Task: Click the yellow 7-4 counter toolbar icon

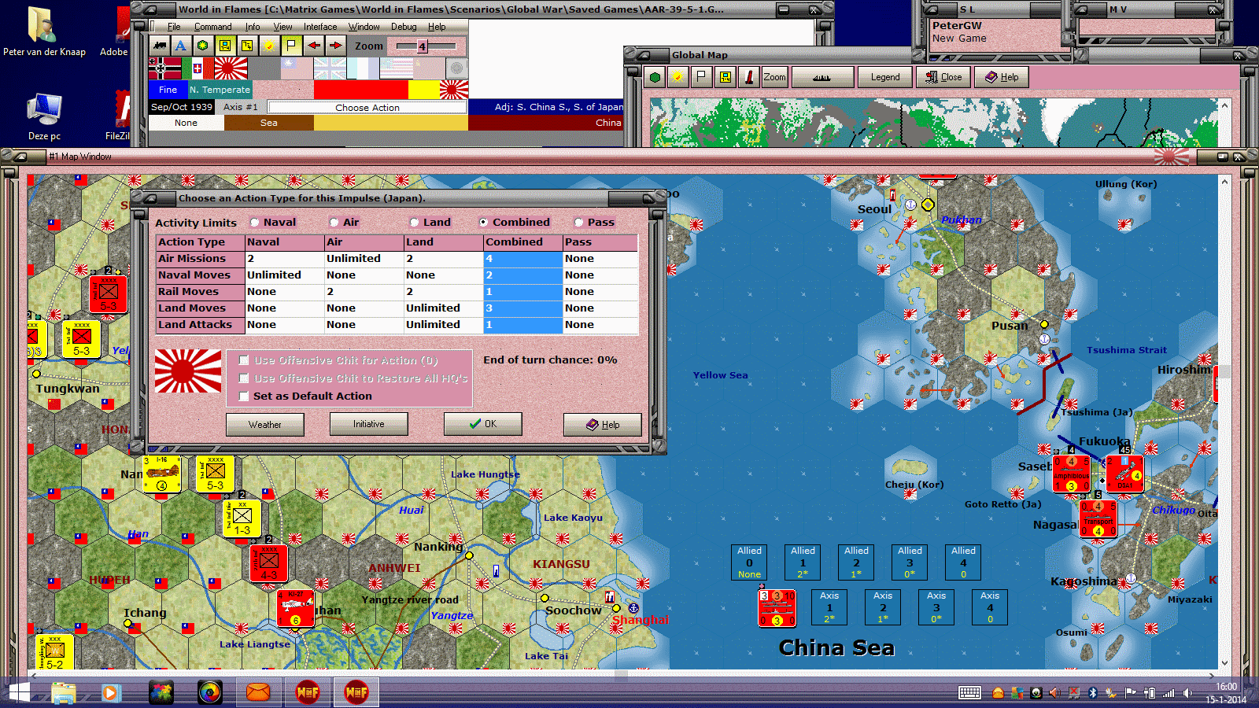Action: [247, 46]
